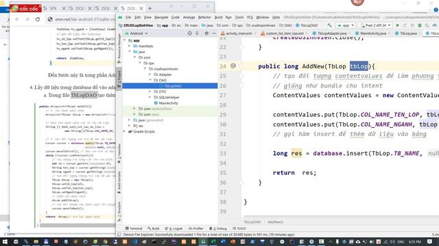Screen dimensions: 439x246
Task: Click the override gutter icon on line 24
Action: (233, 66)
